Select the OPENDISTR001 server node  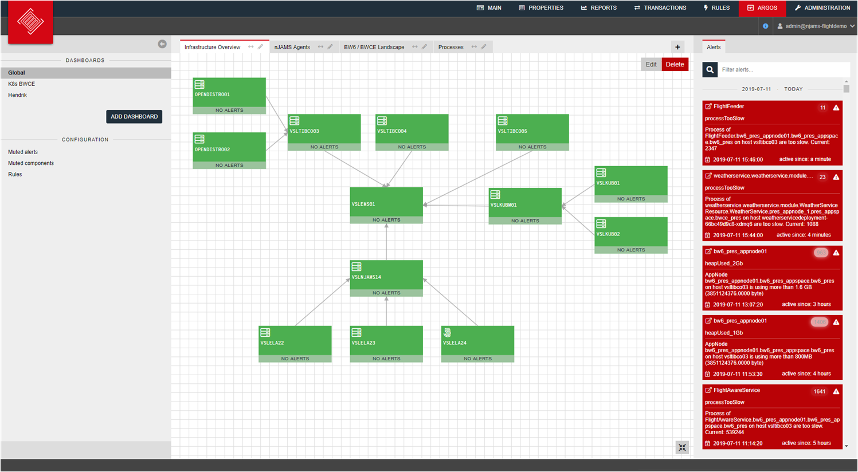pyautogui.click(x=229, y=96)
